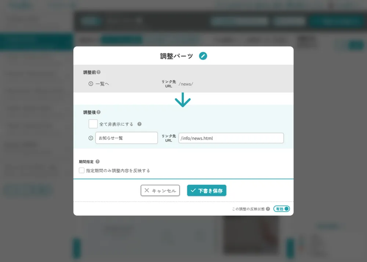
Task: Click the お知らせ一覧 text input field
Action: point(126,138)
